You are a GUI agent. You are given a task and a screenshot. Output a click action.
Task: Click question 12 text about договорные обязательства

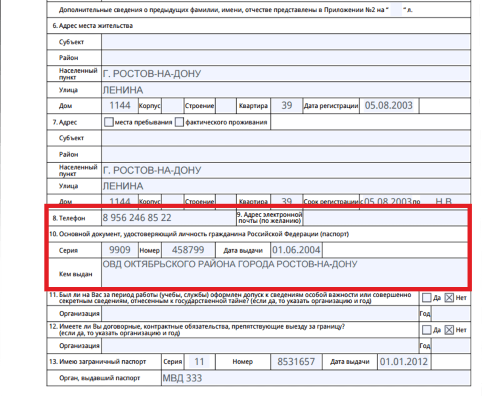(x=197, y=330)
